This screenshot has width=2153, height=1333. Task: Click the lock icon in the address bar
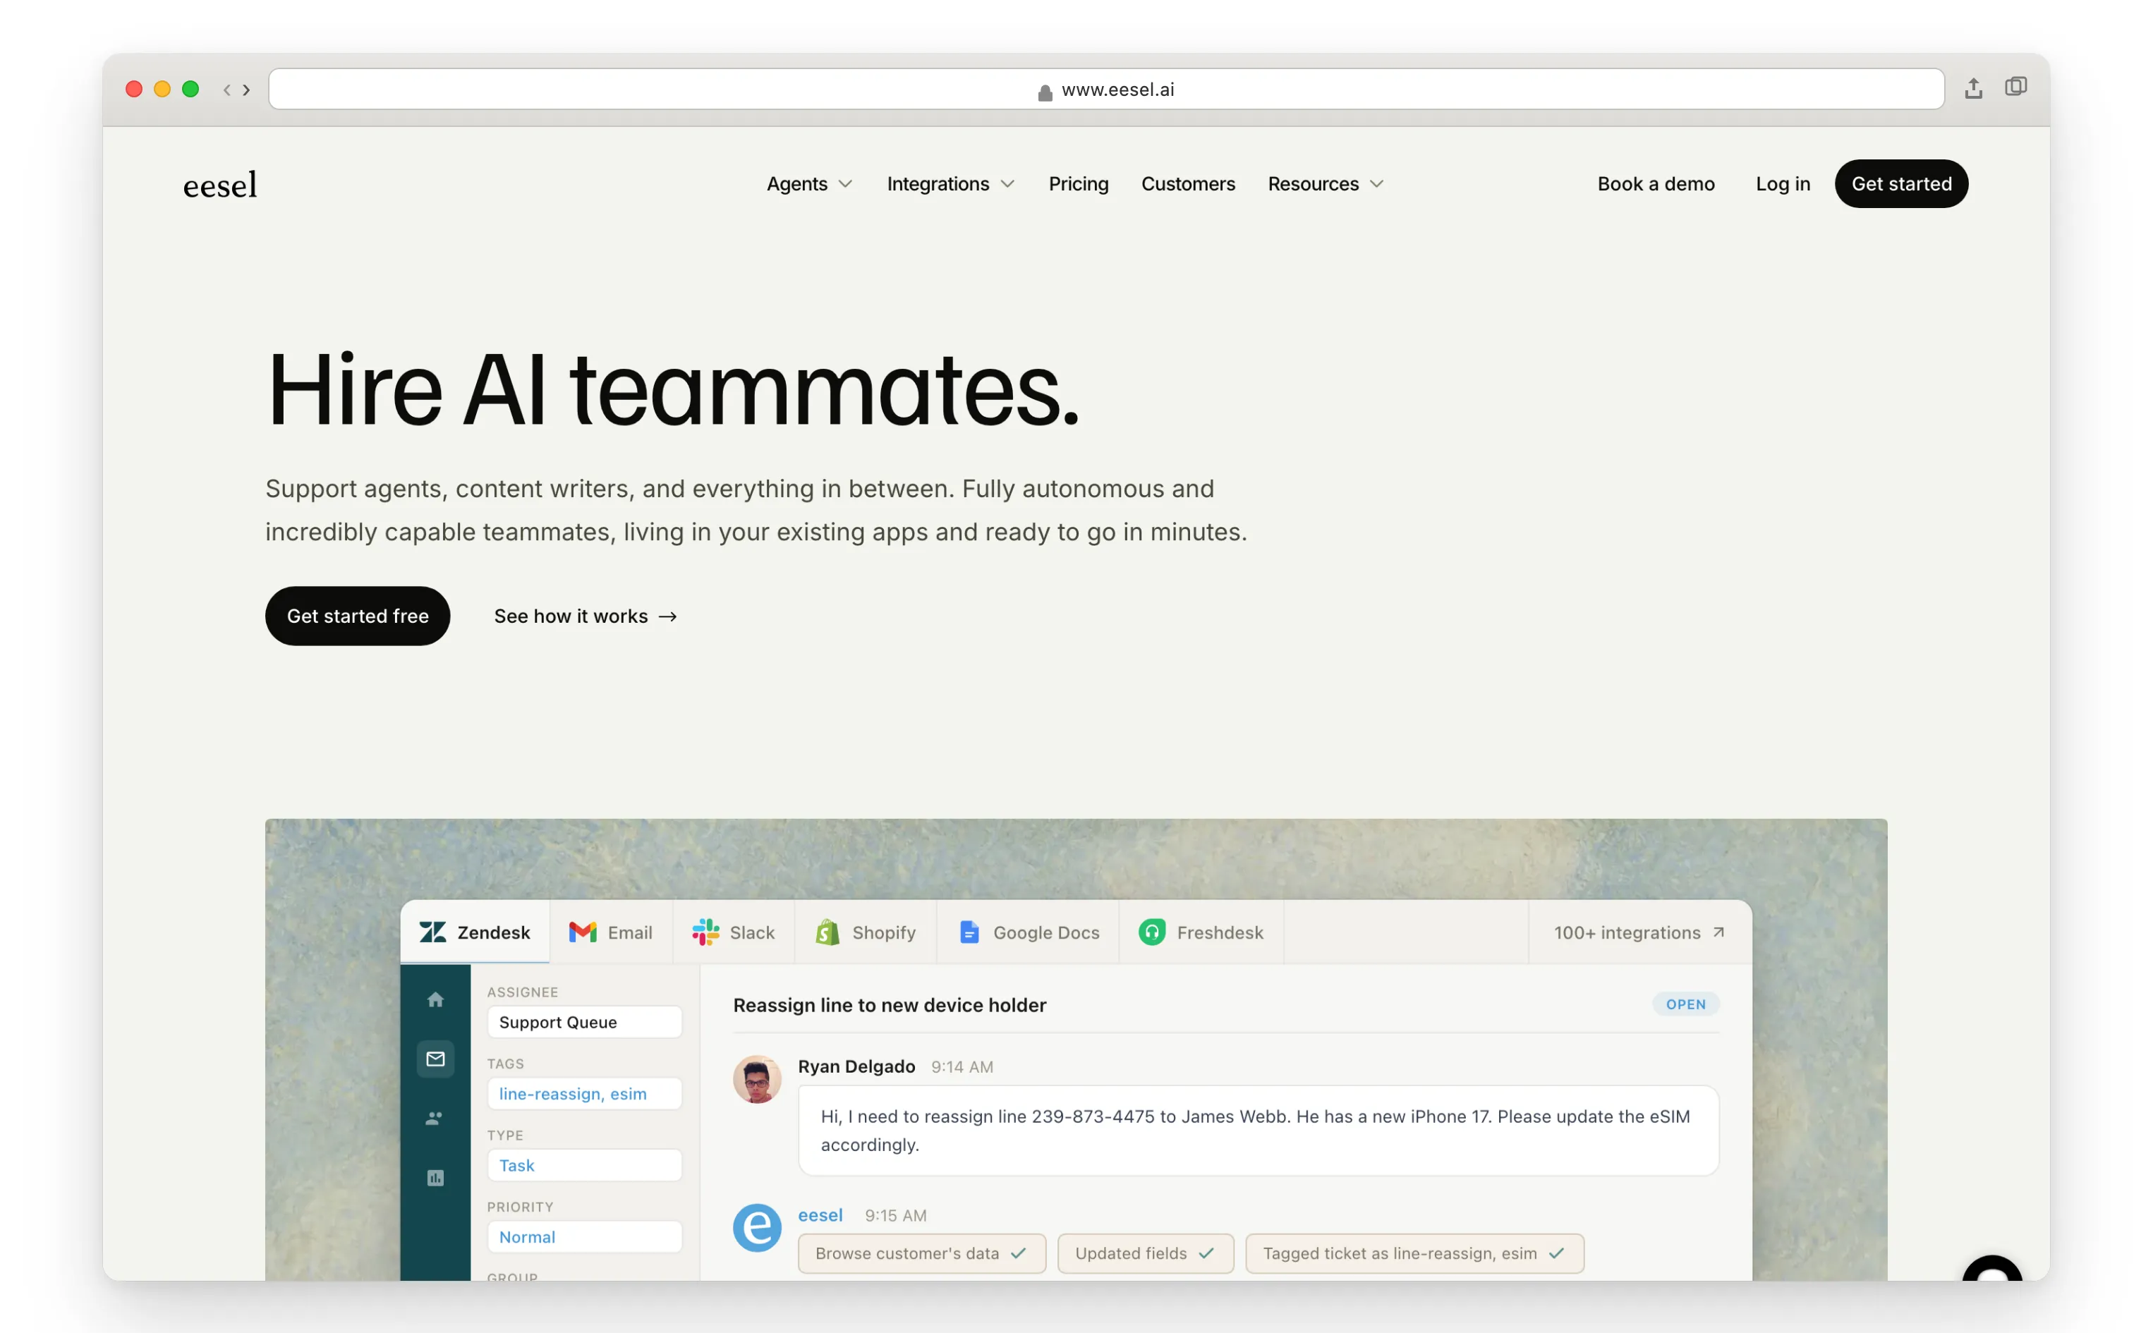click(1045, 92)
